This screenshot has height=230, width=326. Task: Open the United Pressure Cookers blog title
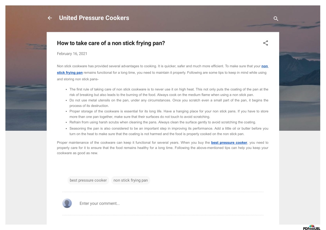(x=94, y=18)
